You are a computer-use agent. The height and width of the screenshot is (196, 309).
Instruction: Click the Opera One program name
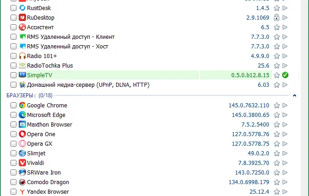(x=41, y=134)
